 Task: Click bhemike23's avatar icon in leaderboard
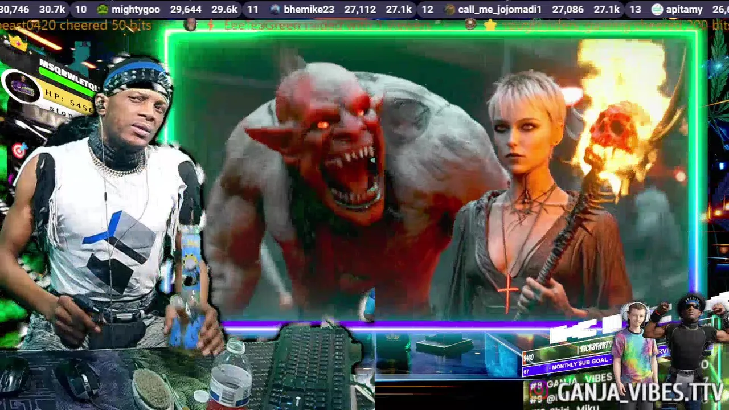click(x=275, y=9)
